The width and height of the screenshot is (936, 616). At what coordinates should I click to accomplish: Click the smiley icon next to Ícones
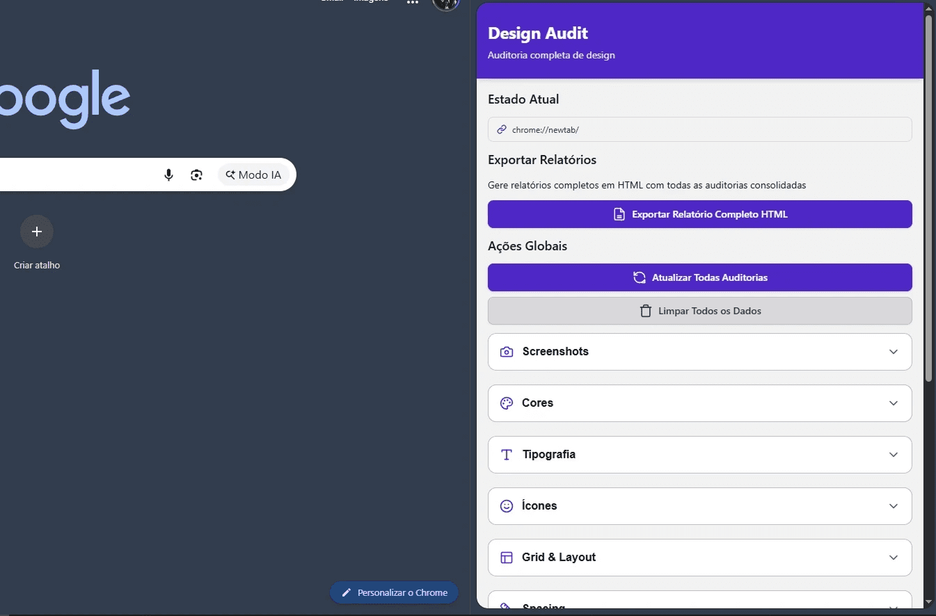point(506,506)
